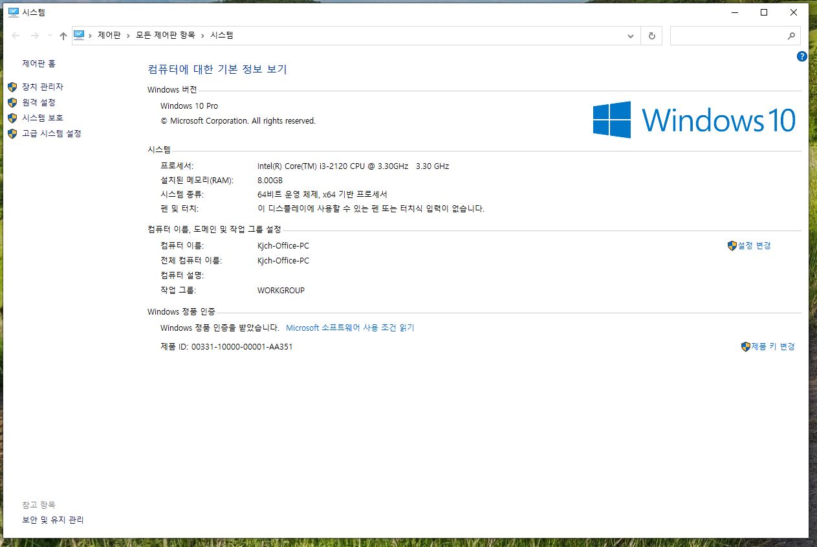Refresh the page with the refresh icon

point(651,36)
